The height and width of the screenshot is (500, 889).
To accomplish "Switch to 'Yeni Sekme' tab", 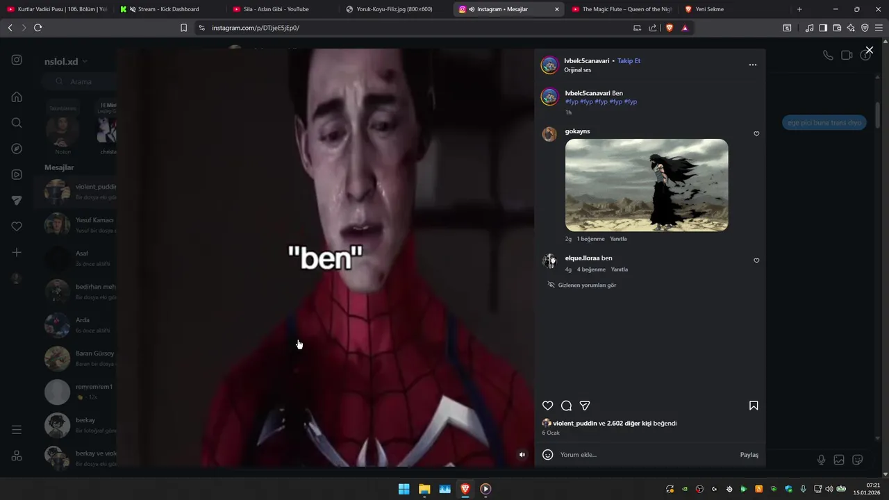I will tap(735, 9).
